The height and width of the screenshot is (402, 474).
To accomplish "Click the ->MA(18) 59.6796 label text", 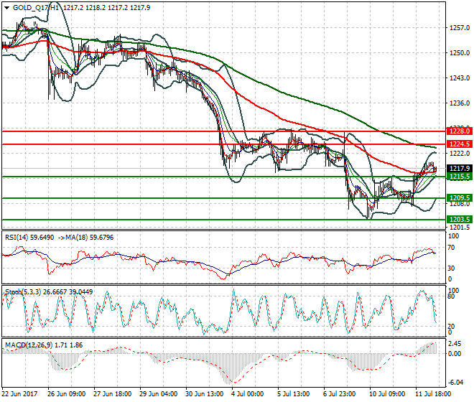I will click(x=85, y=238).
